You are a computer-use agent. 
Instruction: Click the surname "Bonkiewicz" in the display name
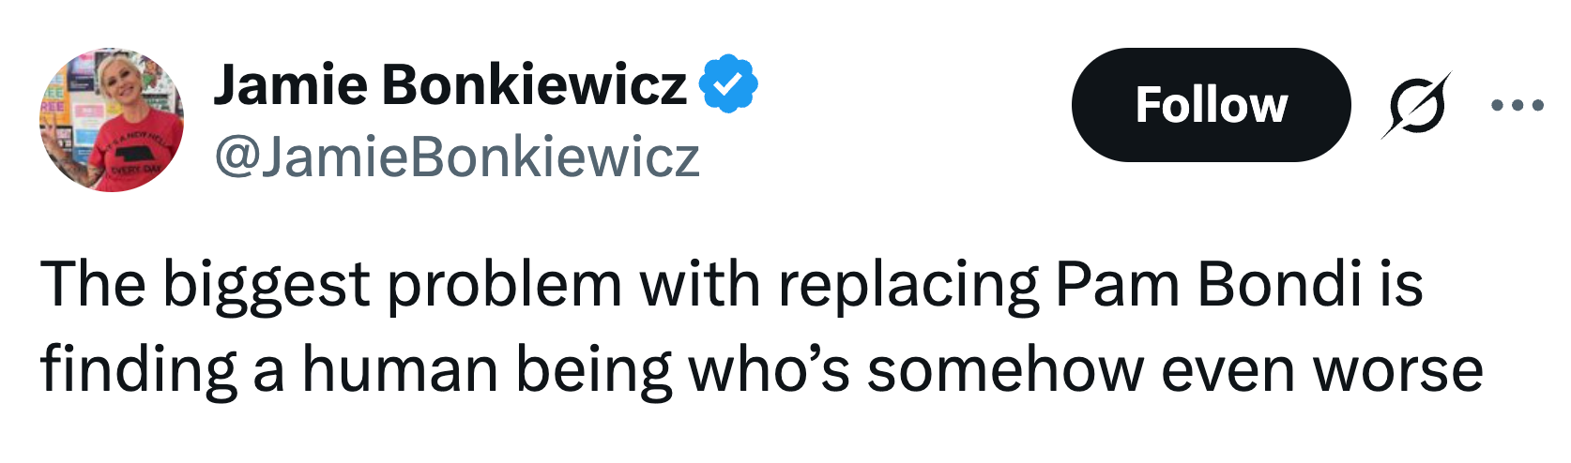(534, 85)
